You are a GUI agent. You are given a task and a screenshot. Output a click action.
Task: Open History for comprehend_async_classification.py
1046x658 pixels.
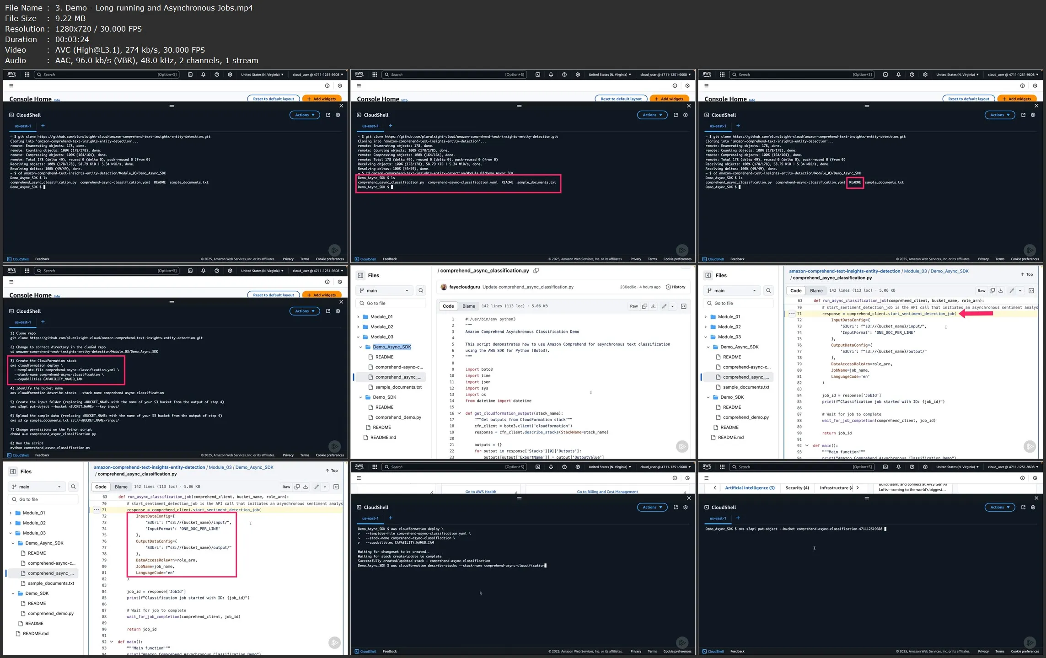click(676, 287)
